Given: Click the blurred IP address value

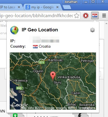Looking at the screenshot, I should click(46, 39).
